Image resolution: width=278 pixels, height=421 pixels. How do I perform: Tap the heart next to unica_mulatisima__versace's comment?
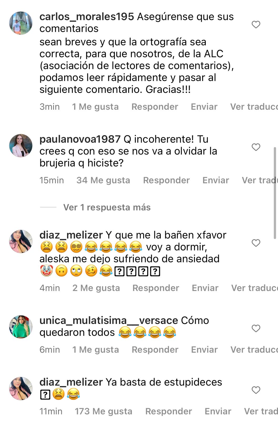(x=256, y=328)
